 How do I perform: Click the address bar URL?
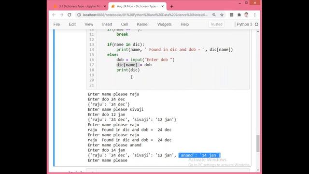point(145,15)
